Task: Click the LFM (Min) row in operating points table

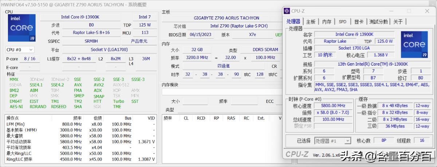Action: (x=80, y=124)
